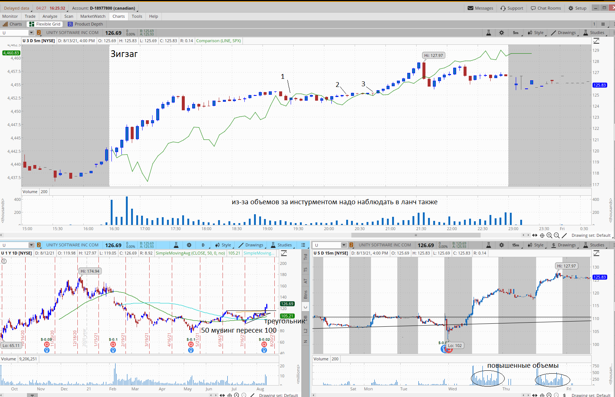Switch to the Monitor tab

[10, 16]
